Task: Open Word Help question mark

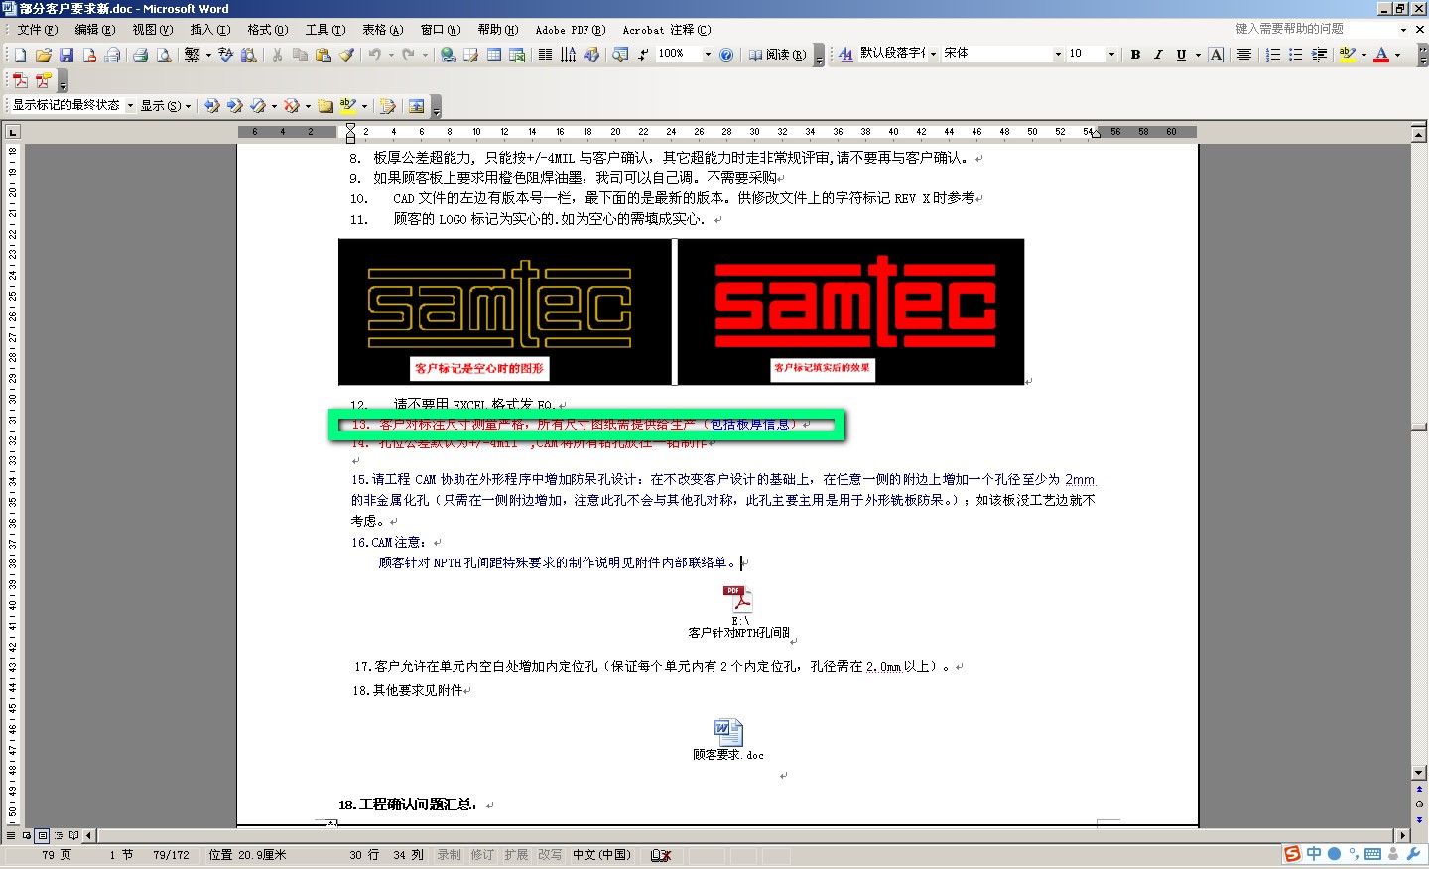Action: (726, 55)
